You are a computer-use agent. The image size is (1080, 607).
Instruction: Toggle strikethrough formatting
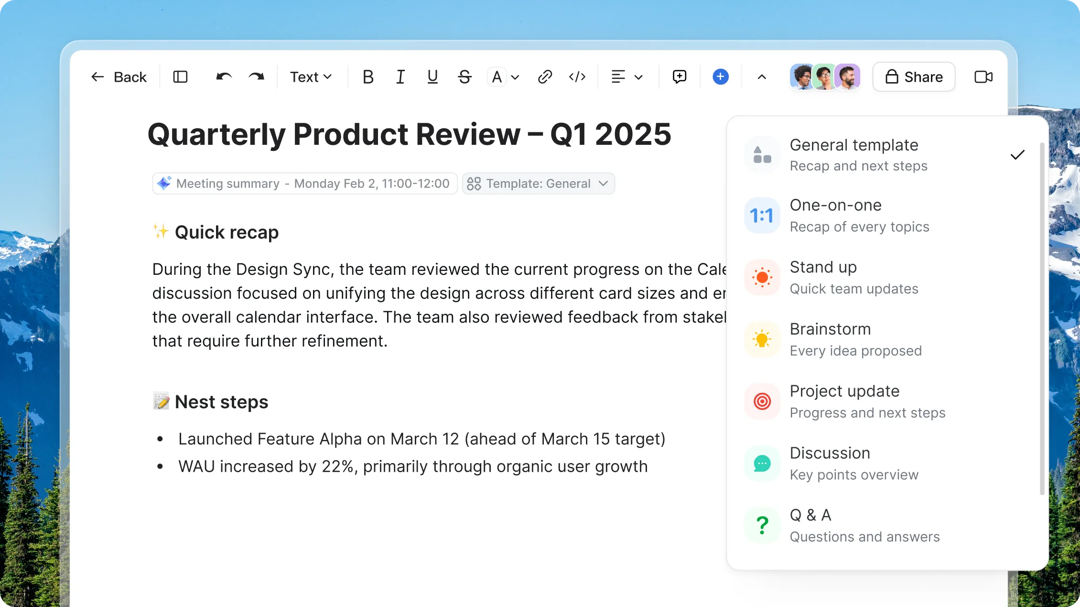464,77
